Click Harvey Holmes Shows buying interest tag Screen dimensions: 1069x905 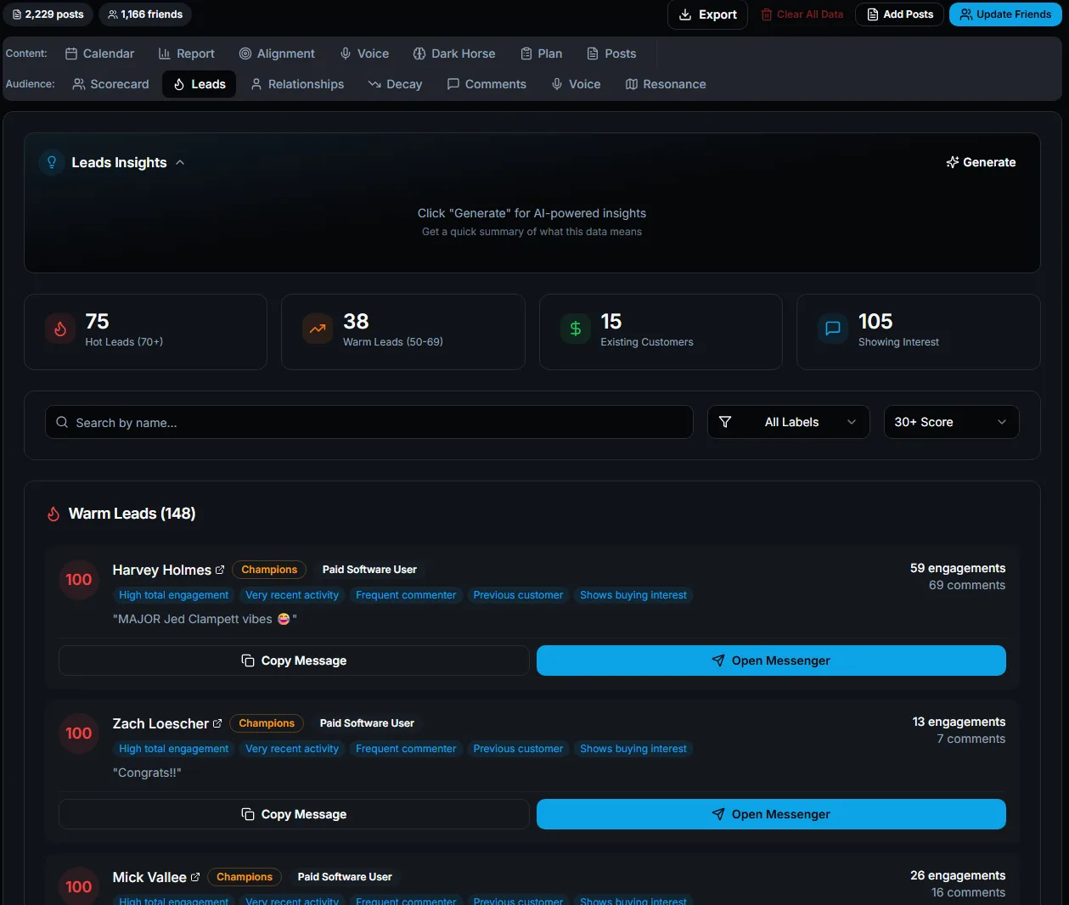633,595
